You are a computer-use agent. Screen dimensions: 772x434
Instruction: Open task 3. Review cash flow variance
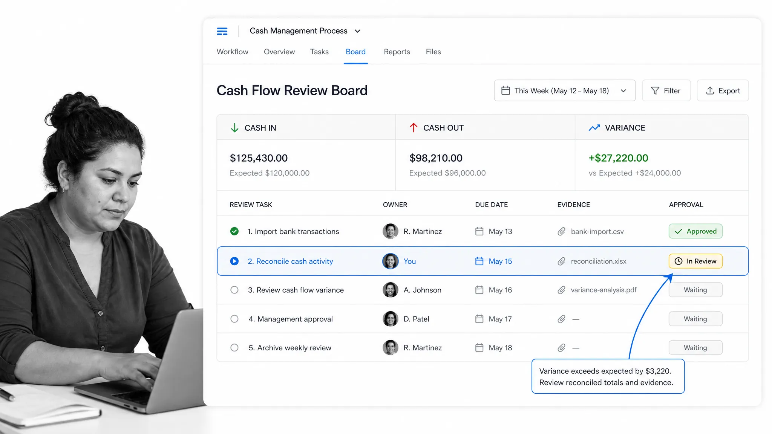click(x=296, y=290)
